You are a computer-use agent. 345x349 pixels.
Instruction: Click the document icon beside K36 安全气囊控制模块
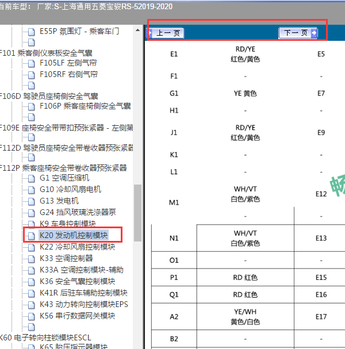pos(32,282)
